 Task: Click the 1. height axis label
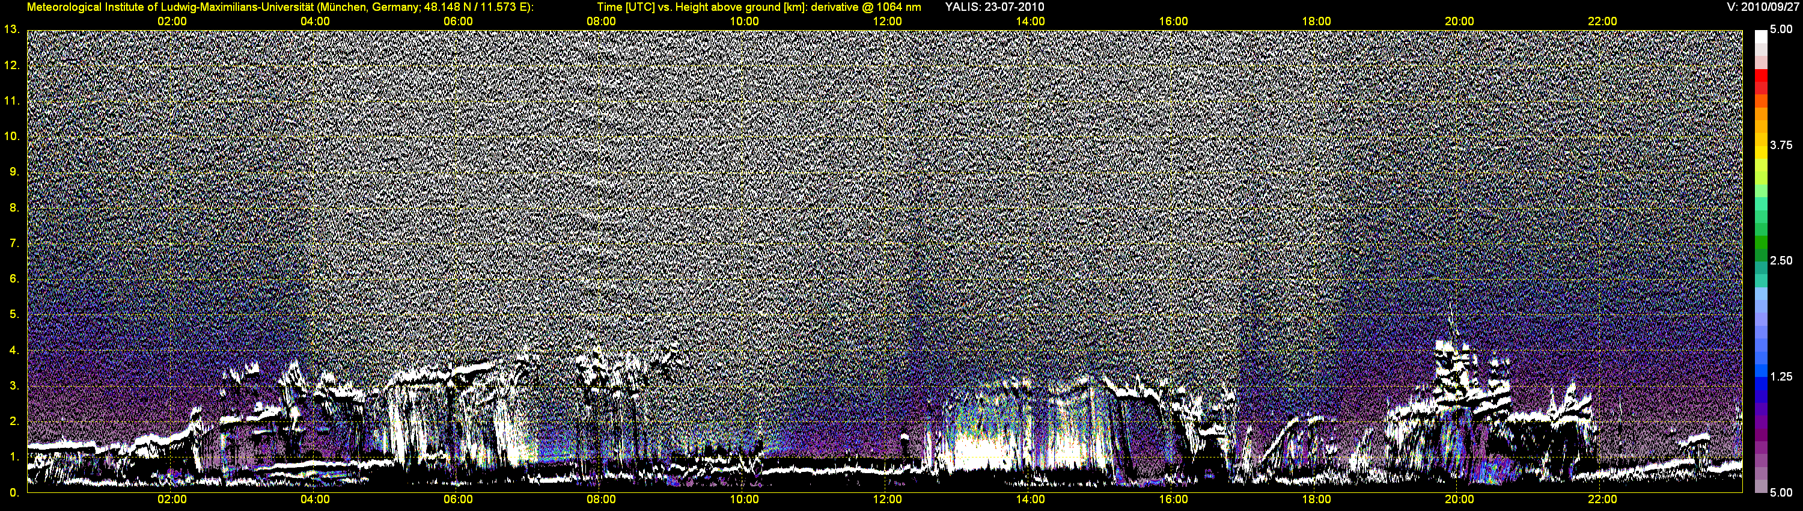14,456
